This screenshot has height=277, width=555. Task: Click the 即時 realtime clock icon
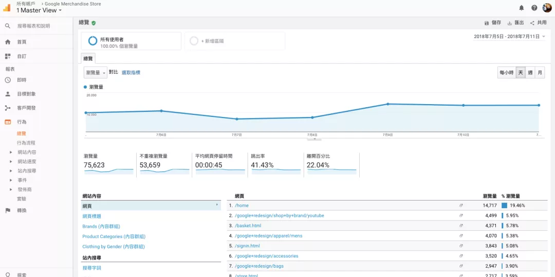tap(7, 80)
